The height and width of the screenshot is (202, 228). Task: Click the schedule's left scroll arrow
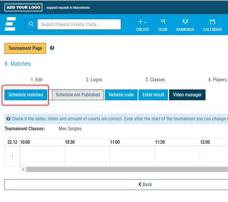(x=23, y=170)
